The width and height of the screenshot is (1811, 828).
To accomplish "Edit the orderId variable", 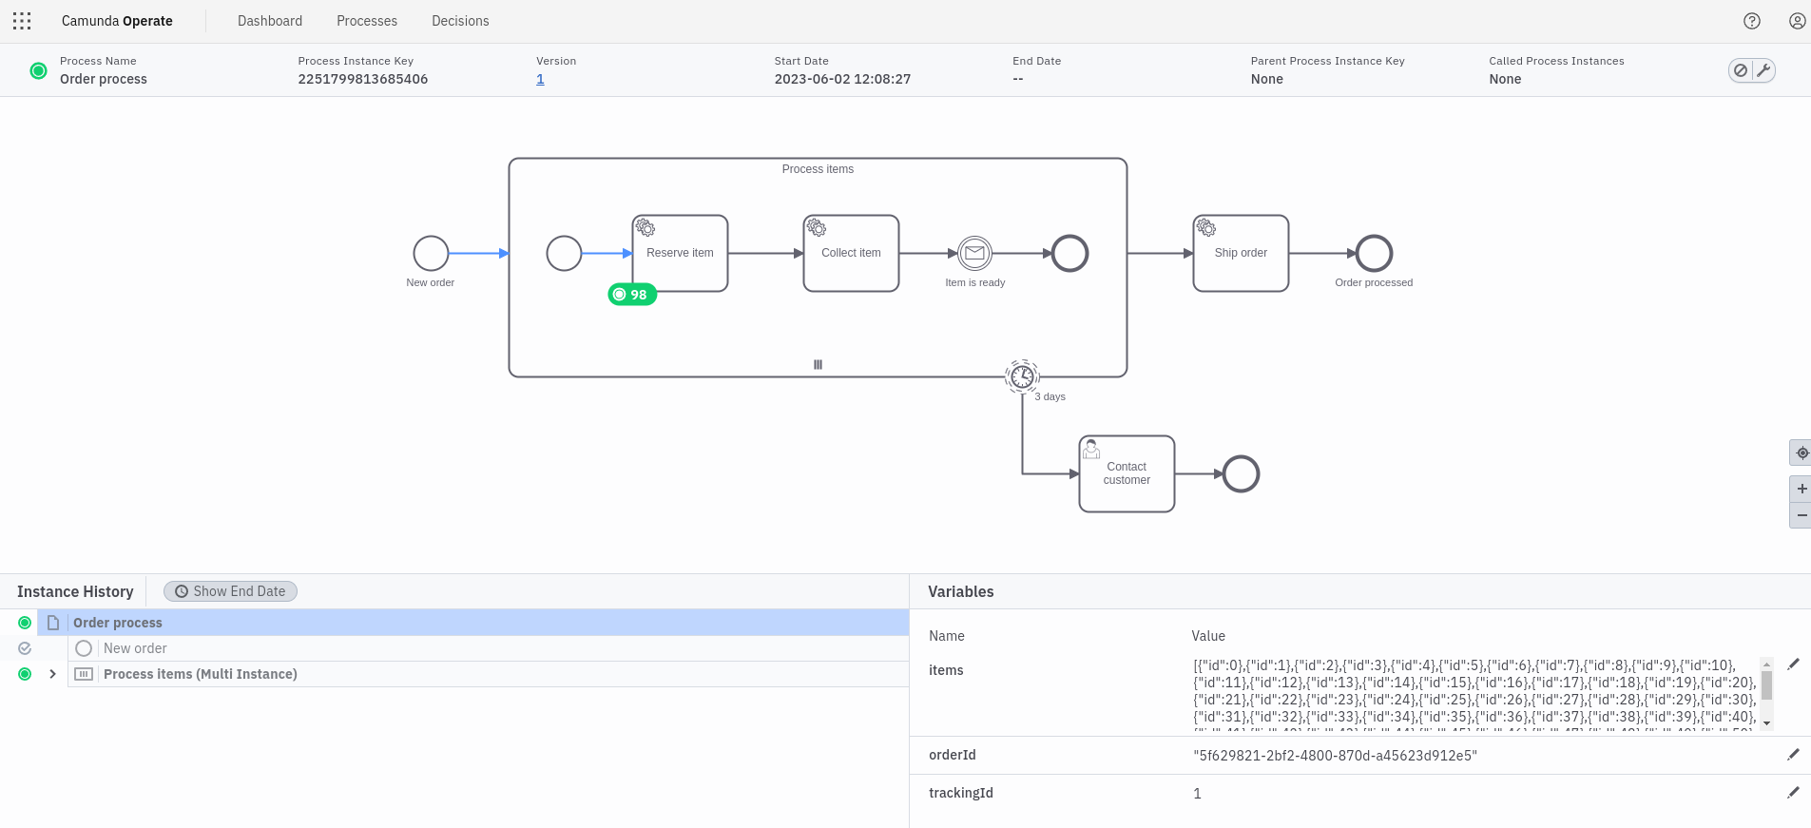I will point(1793,755).
